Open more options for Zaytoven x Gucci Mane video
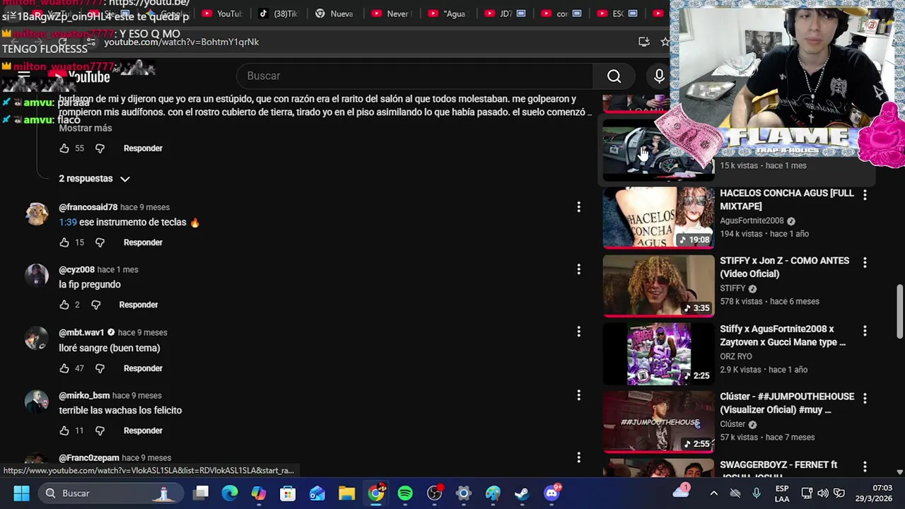The width and height of the screenshot is (905, 509). pyautogui.click(x=865, y=330)
